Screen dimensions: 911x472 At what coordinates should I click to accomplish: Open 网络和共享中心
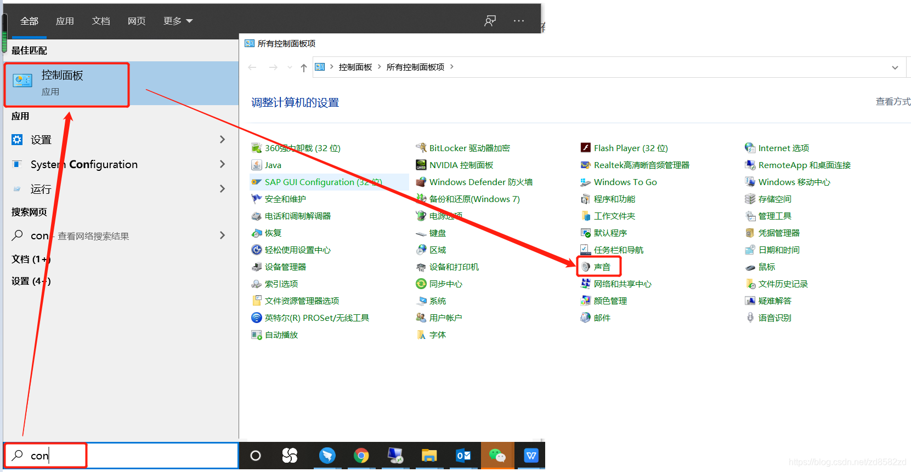point(616,284)
